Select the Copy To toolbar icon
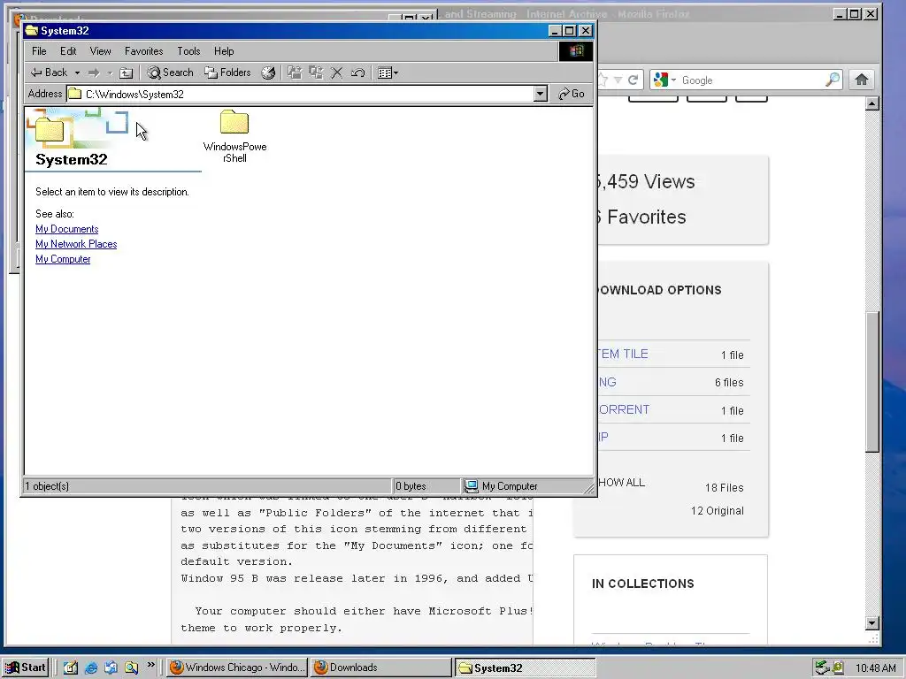The width and height of the screenshot is (906, 679). pyautogui.click(x=316, y=72)
